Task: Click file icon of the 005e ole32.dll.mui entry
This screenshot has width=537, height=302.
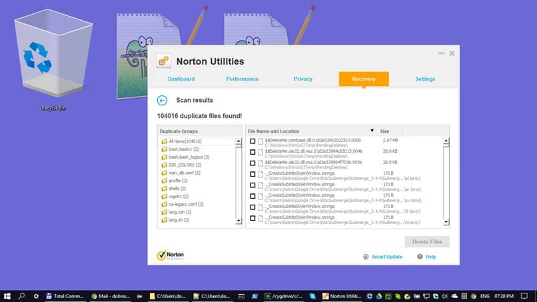Action: pos(261,163)
